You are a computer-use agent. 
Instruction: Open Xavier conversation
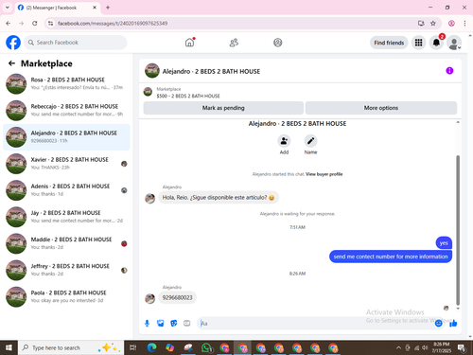click(x=66, y=164)
